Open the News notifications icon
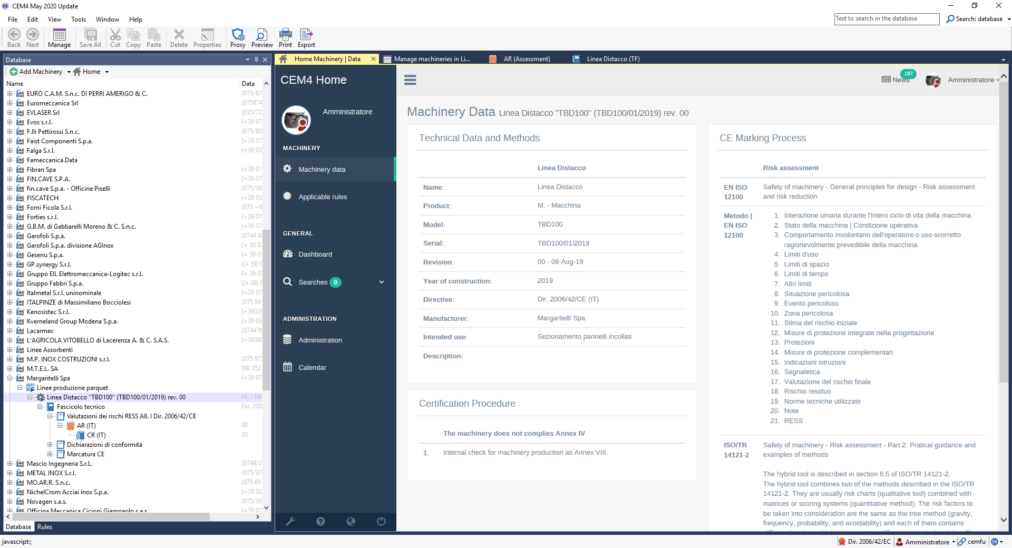The width and height of the screenshot is (1012, 548). (x=896, y=80)
